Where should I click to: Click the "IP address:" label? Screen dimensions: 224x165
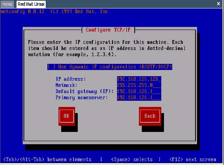[x=71, y=79]
